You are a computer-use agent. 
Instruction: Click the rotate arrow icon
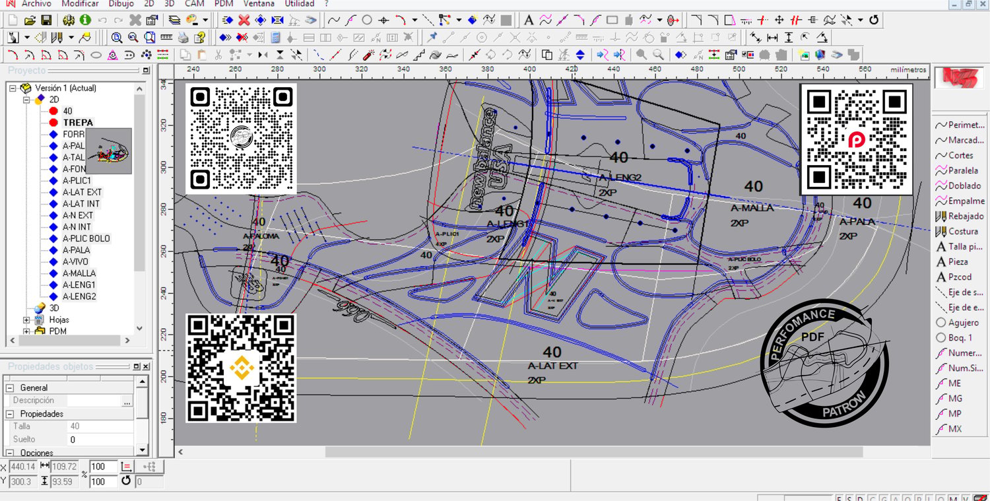click(x=874, y=20)
